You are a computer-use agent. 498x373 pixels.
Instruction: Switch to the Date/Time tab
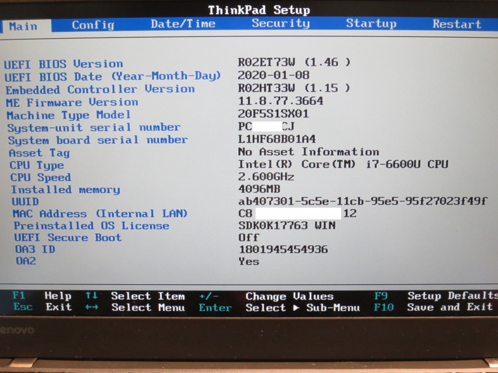tap(183, 24)
